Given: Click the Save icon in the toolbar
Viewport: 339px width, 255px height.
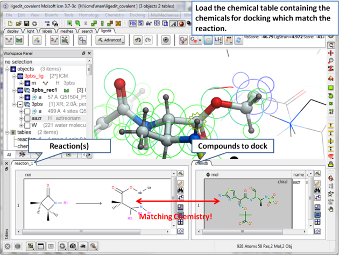Looking at the screenshot, I should pos(27,24).
